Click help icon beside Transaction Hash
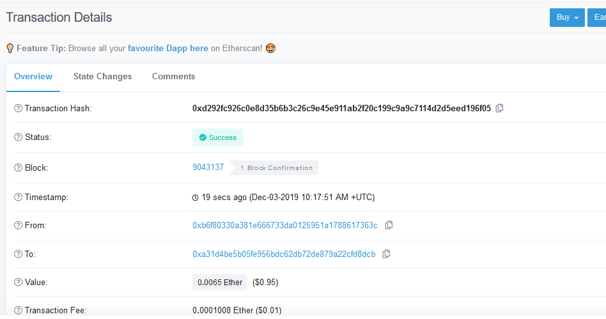Screen dimensions: 606x319 pyautogui.click(x=18, y=109)
